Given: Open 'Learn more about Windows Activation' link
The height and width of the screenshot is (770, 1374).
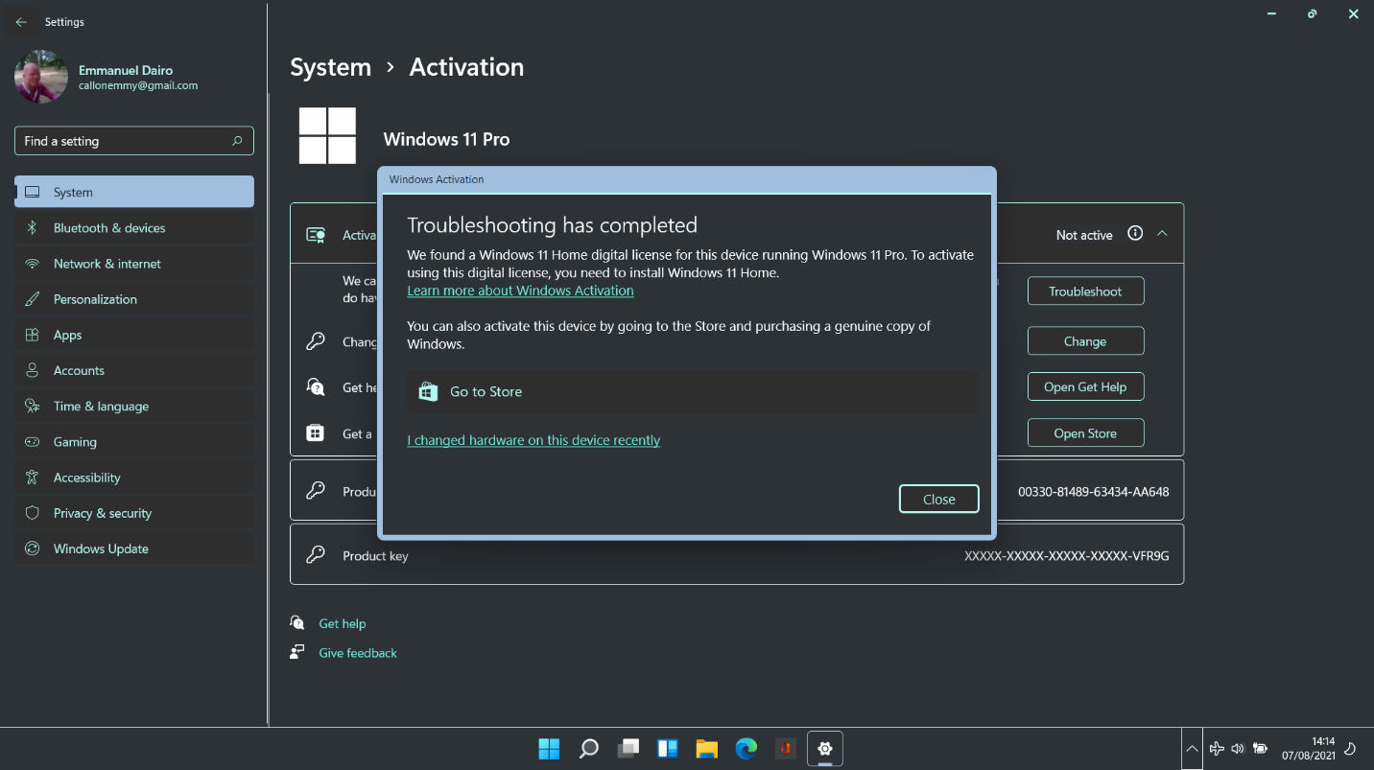Looking at the screenshot, I should 520,291.
